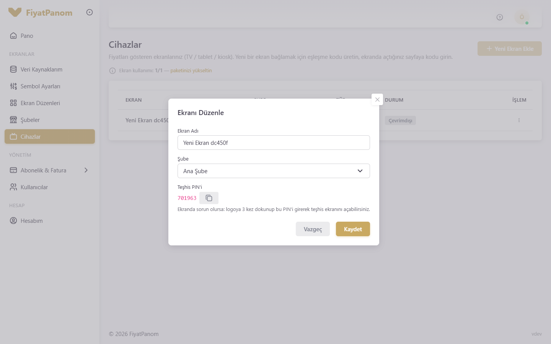Collapse the sidebar using the circular toggle icon
Image resolution: width=551 pixels, height=344 pixels.
pyautogui.click(x=90, y=12)
